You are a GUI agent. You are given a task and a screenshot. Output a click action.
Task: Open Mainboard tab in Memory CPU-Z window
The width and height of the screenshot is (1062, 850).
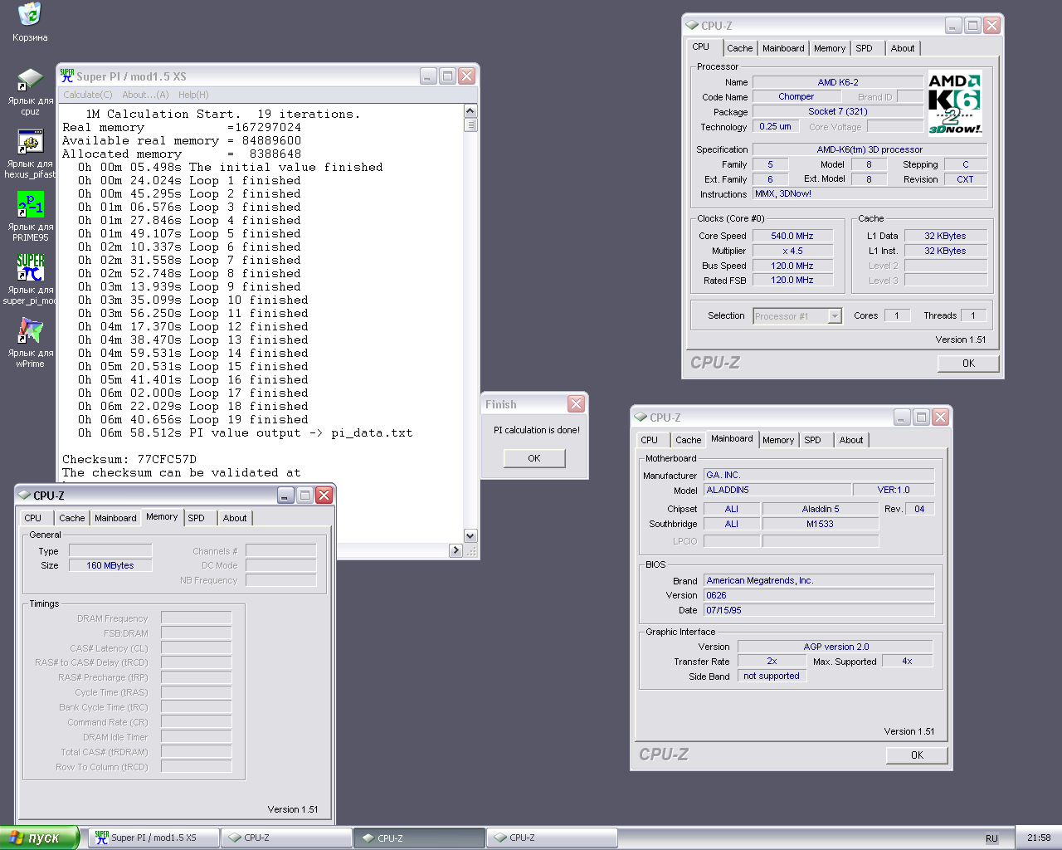click(x=115, y=518)
